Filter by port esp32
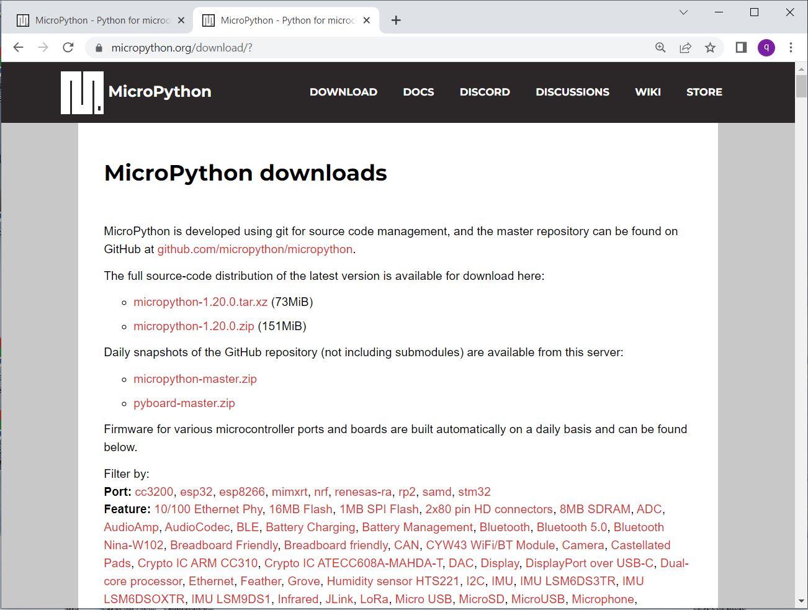The height and width of the screenshot is (610, 808). (196, 492)
